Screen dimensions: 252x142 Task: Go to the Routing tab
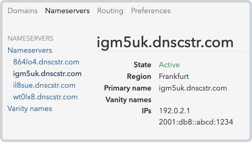click(110, 11)
